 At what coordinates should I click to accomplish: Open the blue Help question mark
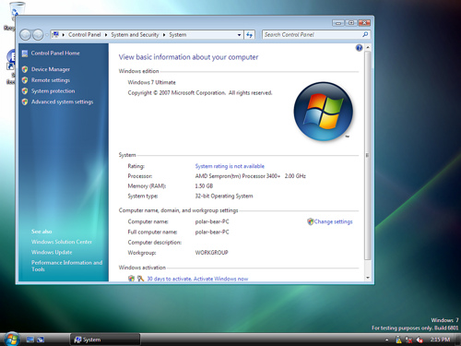[359, 48]
